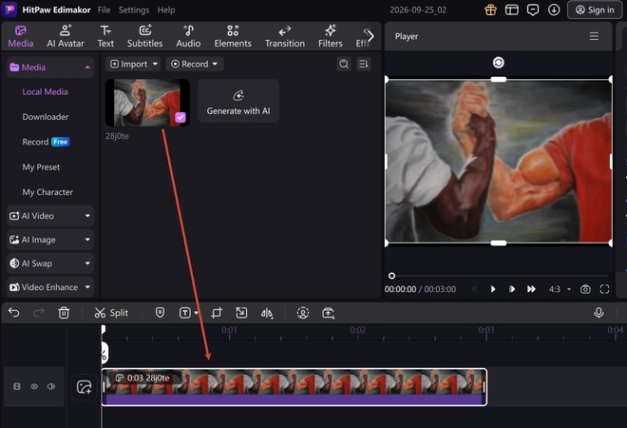Switch to the Subtitles tab
This screenshot has height=428, width=627.
coord(144,36)
